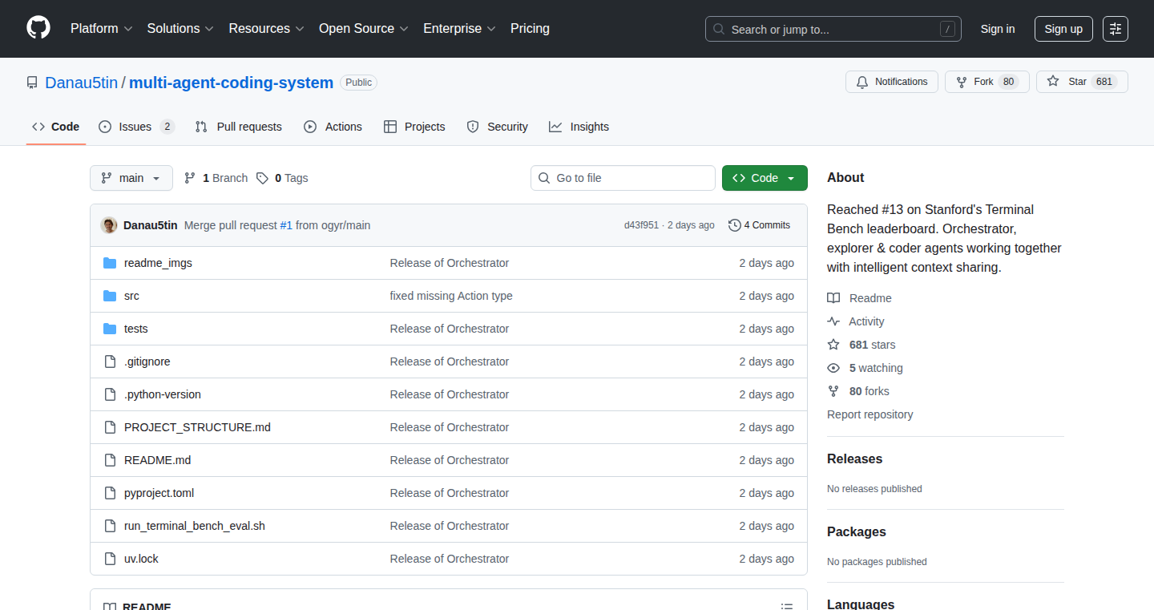Open commit d43f951 hash link
The height and width of the screenshot is (610, 1154).
pos(641,225)
